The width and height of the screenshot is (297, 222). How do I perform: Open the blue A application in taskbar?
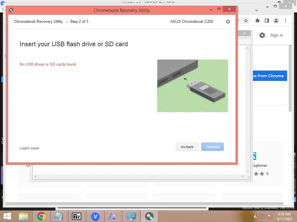pyautogui.click(x=112, y=216)
